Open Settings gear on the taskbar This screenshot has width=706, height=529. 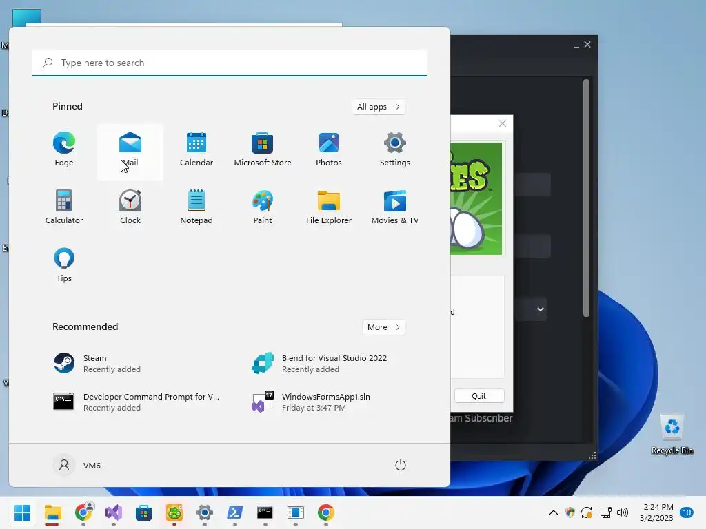[204, 512]
